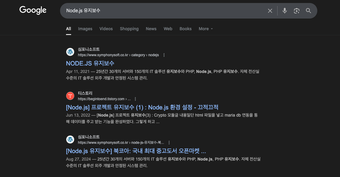Image resolution: width=340 pixels, height=177 pixels.
Task: Open three-dot menu for tistory result
Action: click(135, 99)
